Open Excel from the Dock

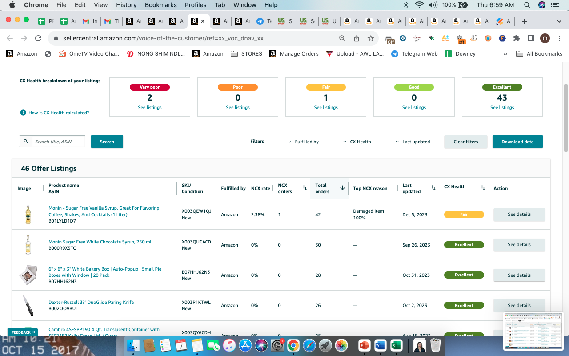396,345
